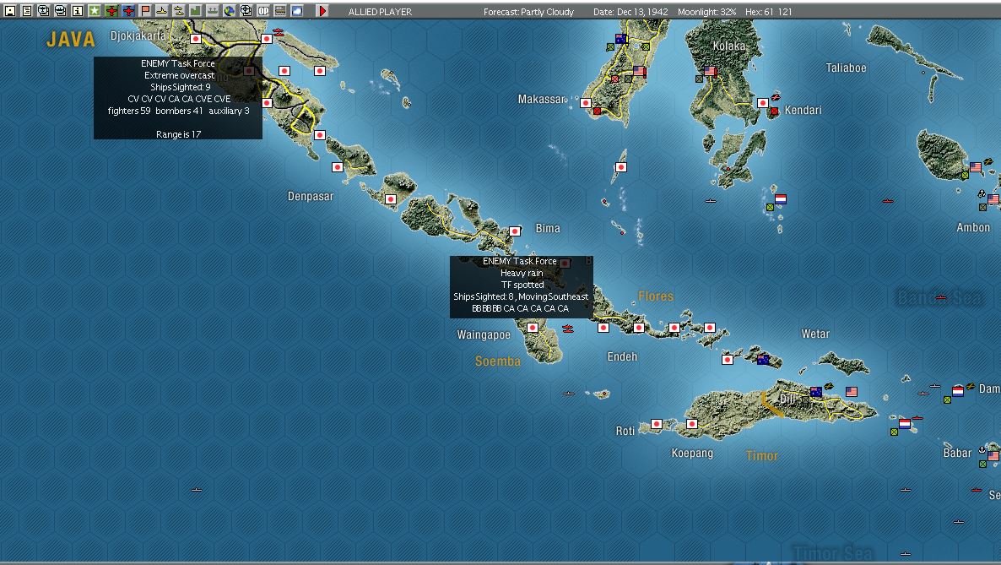
Task: Click "fighters 59 bombers 41" popup text
Action: click(x=155, y=111)
